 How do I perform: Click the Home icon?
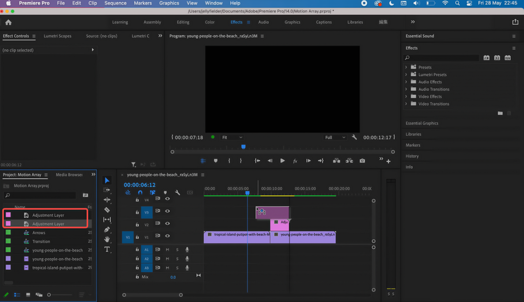pyautogui.click(x=8, y=22)
